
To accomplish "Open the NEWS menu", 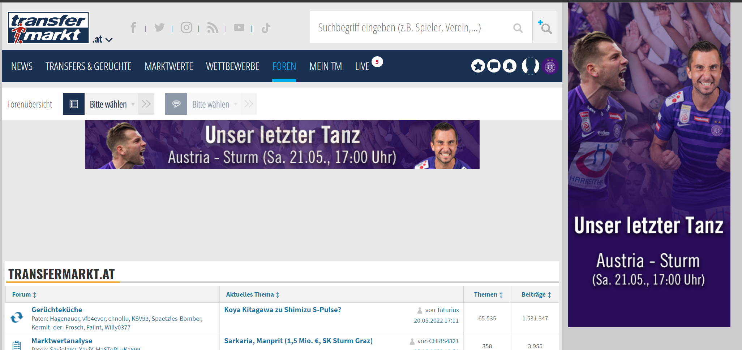I will [x=22, y=66].
